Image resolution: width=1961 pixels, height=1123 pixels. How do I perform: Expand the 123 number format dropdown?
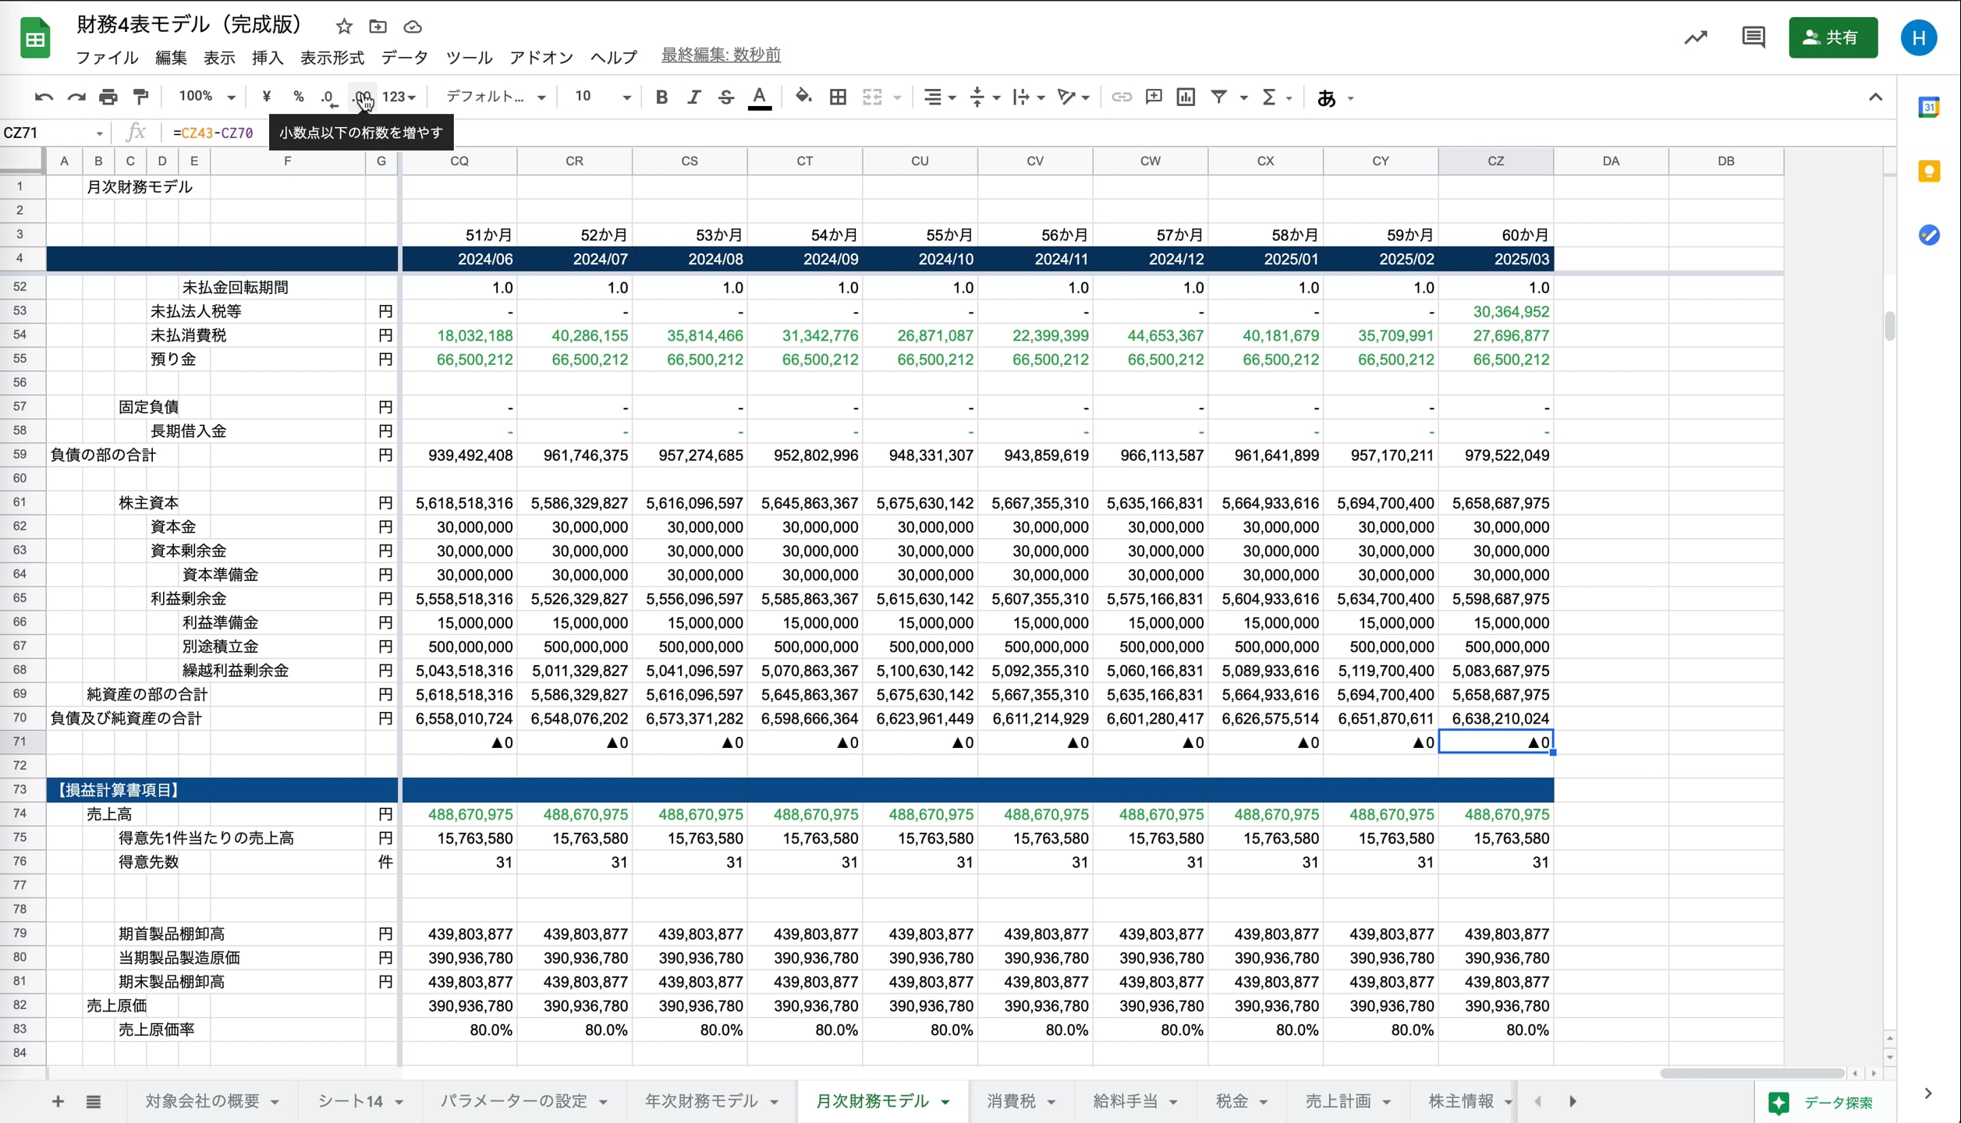(x=399, y=97)
